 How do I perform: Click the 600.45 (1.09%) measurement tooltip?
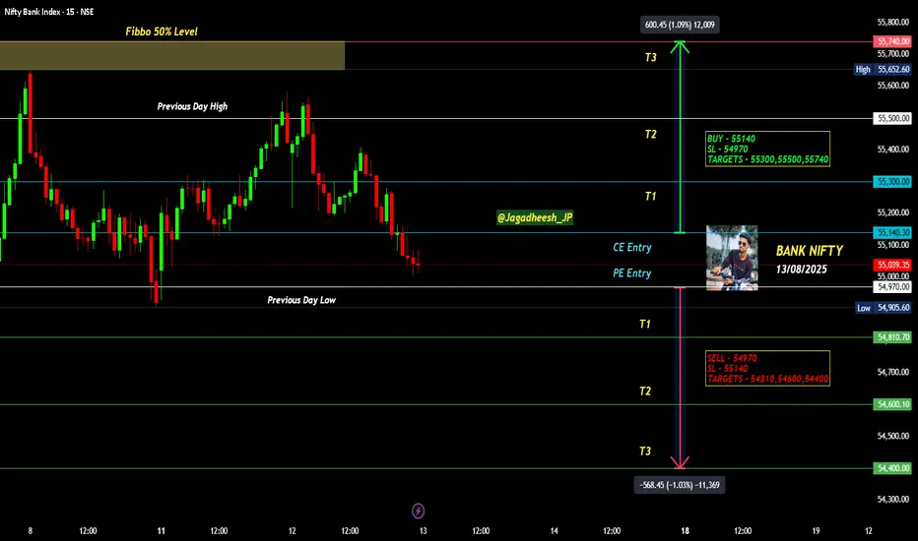(x=680, y=25)
